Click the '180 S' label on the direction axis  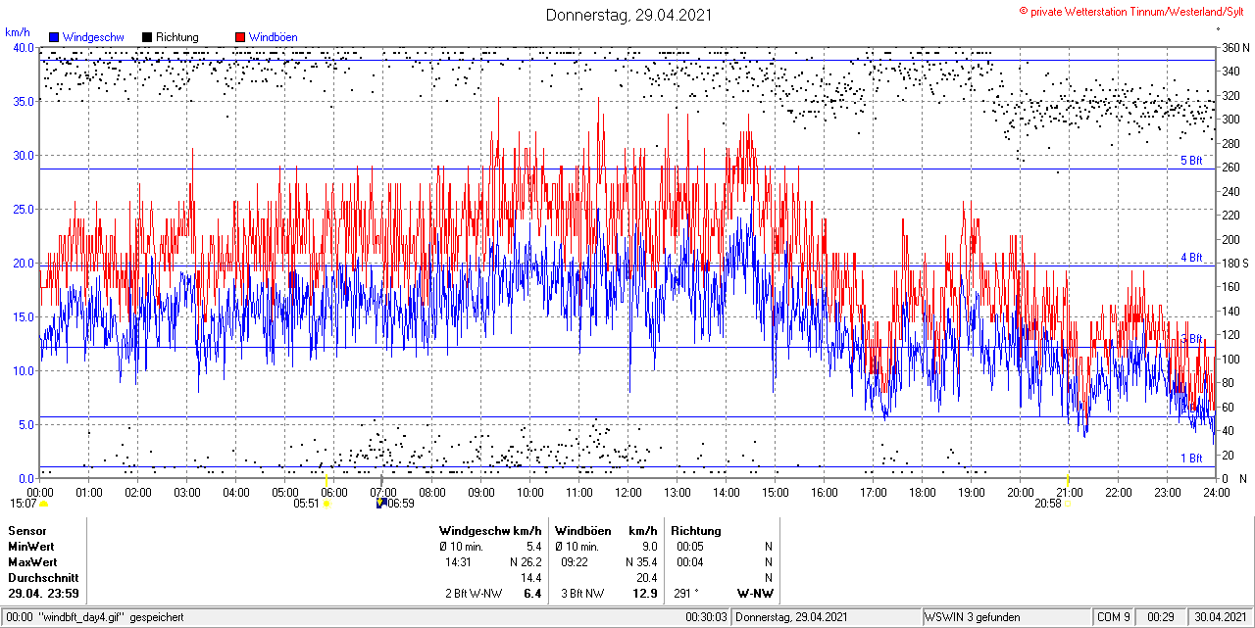click(1234, 264)
